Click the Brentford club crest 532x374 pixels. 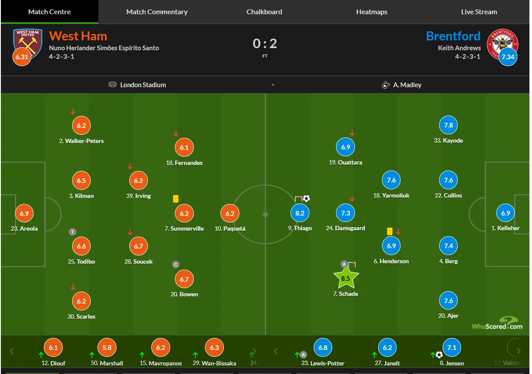pos(502,42)
